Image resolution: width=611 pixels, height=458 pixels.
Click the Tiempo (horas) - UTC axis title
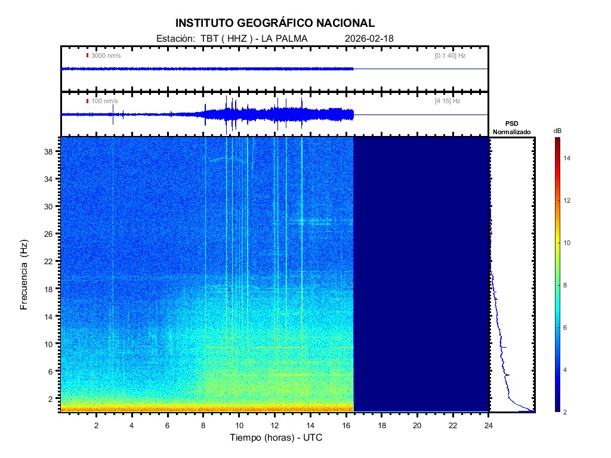tap(276, 438)
